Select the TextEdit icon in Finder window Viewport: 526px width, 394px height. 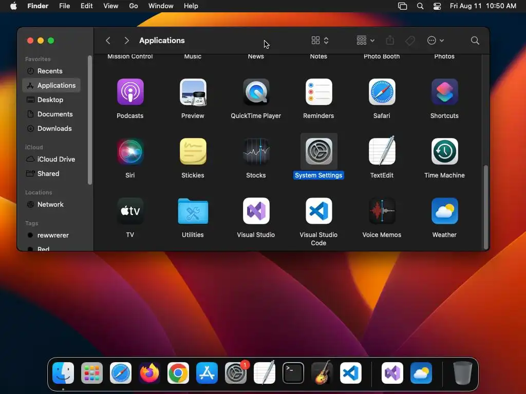(382, 151)
